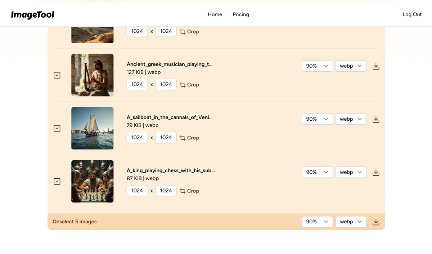This screenshot has height=254, width=432.
Task: Click the 79 KiB | webp size text
Action: (143, 125)
